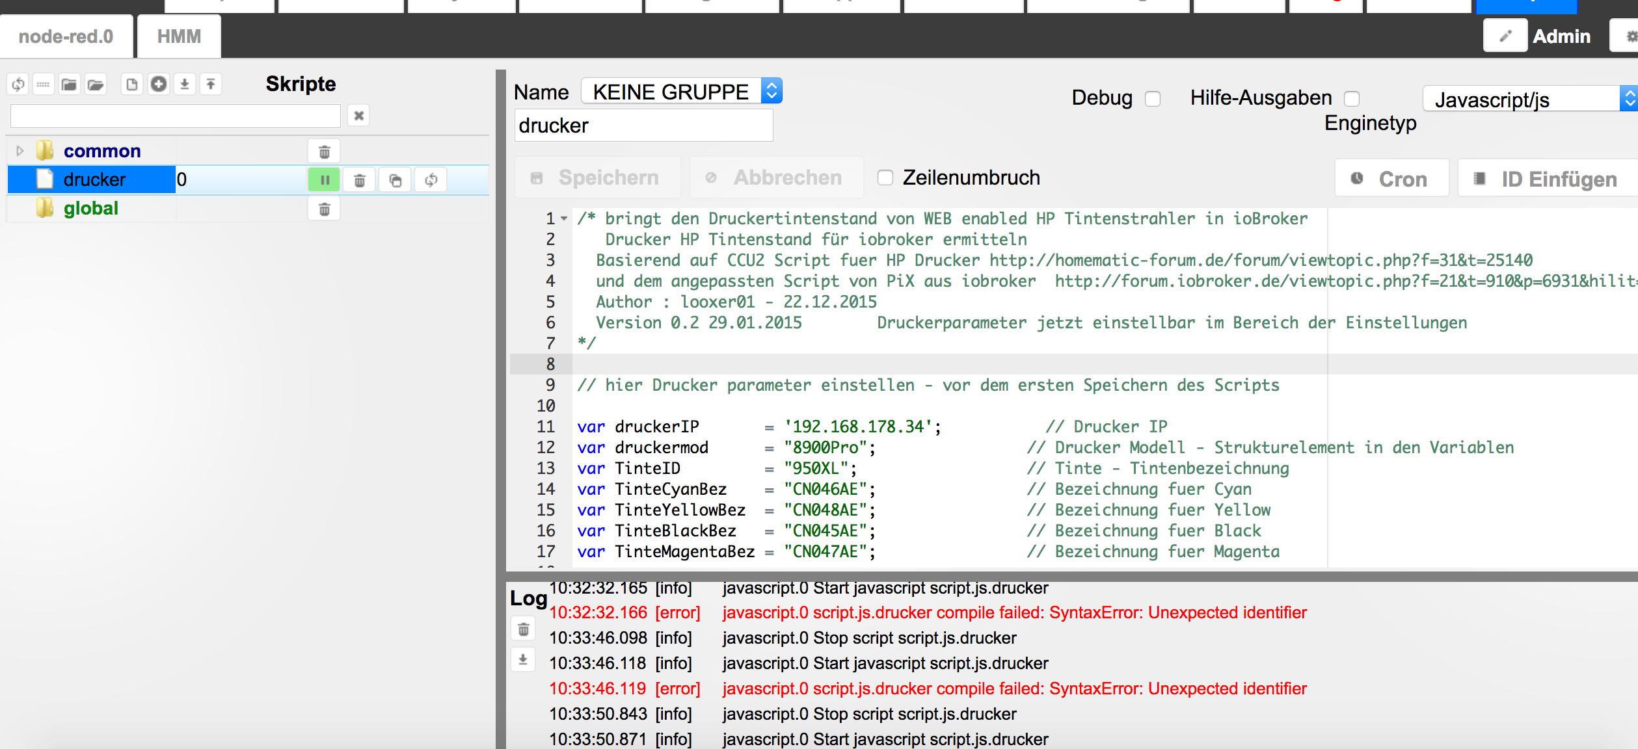The image size is (1638, 749).
Task: Click the common folder icon
Action: click(x=45, y=151)
